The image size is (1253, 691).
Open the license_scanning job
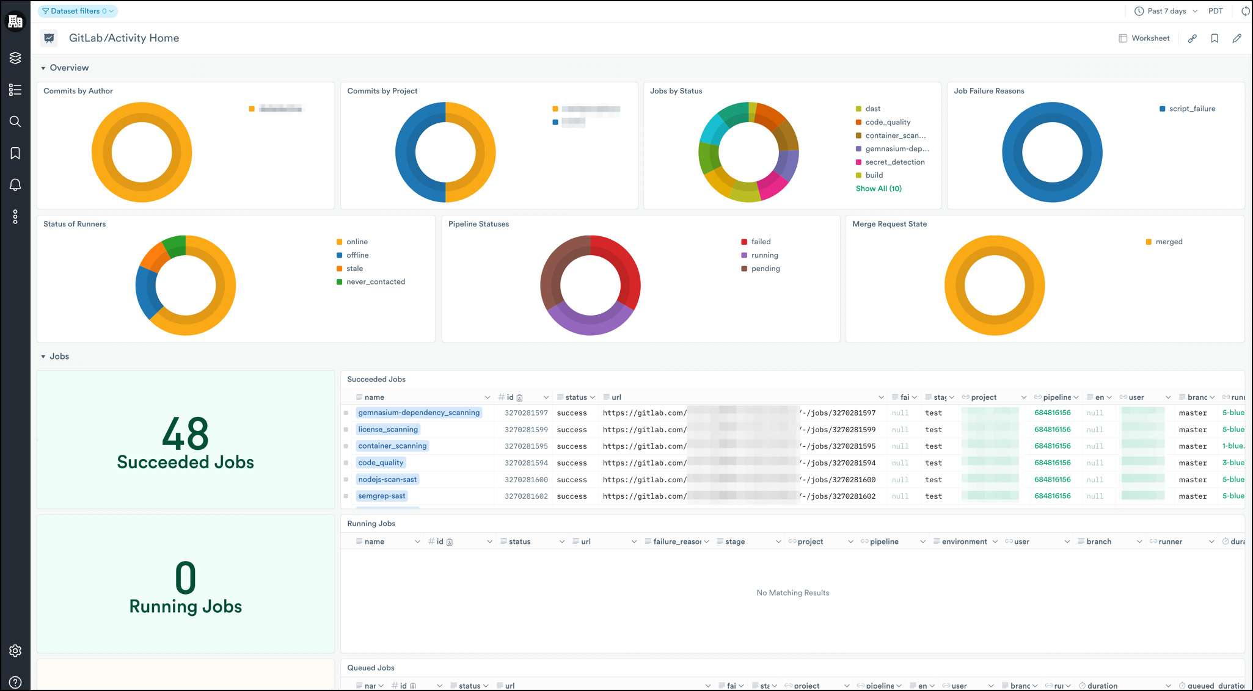click(388, 429)
